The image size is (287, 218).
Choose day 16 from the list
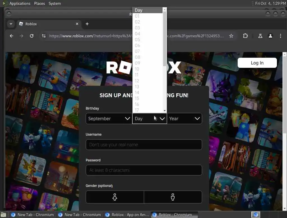(147, 104)
